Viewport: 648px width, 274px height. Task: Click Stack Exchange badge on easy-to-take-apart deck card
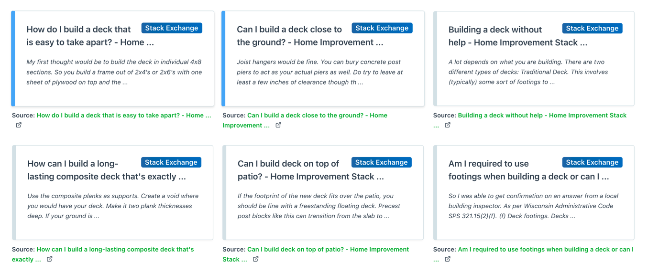(x=172, y=28)
